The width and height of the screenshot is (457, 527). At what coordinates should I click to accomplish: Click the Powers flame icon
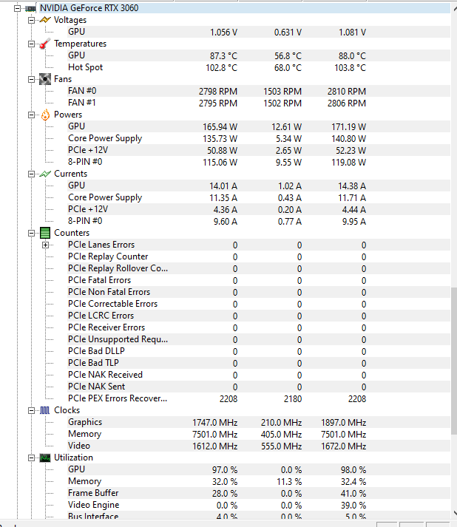point(44,115)
